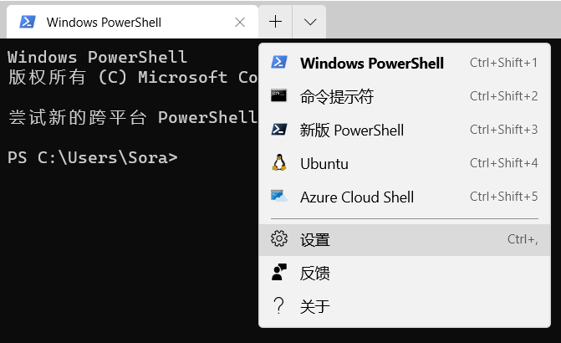This screenshot has width=561, height=343.
Task: Choose Ubuntu from the profile list
Action: 324,164
